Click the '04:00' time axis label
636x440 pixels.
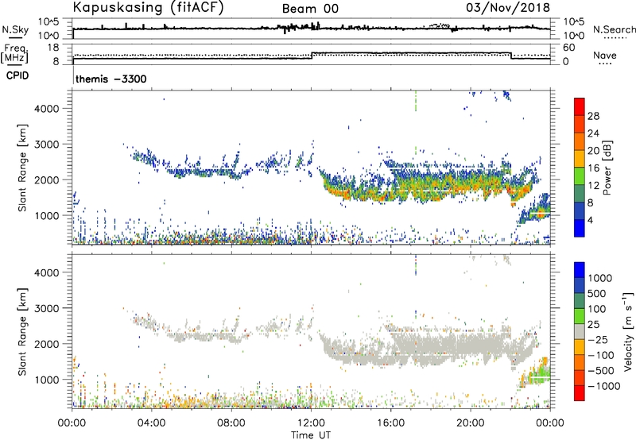tap(151, 423)
